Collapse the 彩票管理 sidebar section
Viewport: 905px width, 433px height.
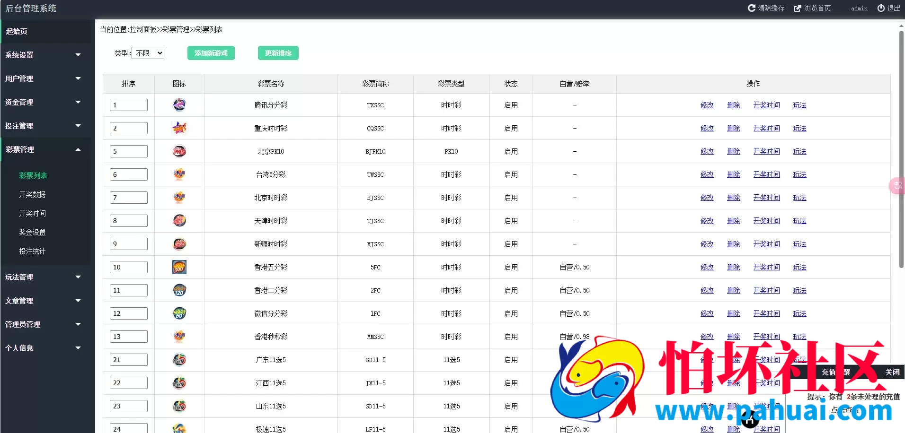click(45, 149)
